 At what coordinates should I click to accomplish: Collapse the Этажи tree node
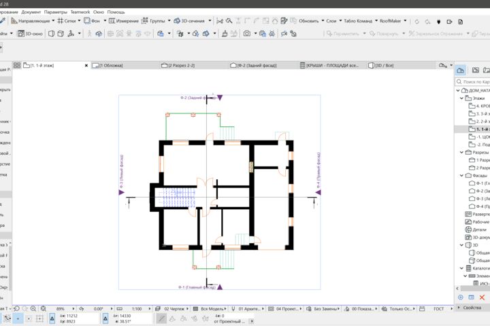coord(461,98)
